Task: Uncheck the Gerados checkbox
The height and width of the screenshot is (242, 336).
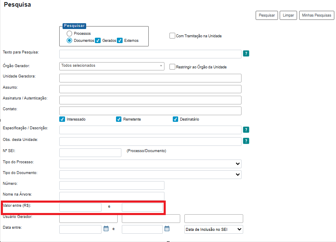Action: [x=98, y=41]
